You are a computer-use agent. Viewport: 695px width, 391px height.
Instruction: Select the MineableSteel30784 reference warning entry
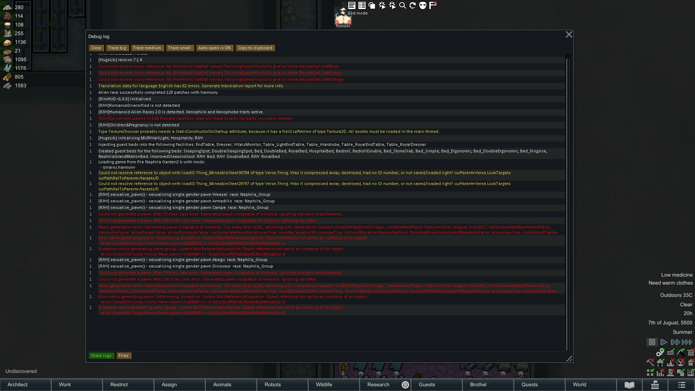pyautogui.click(x=327, y=175)
